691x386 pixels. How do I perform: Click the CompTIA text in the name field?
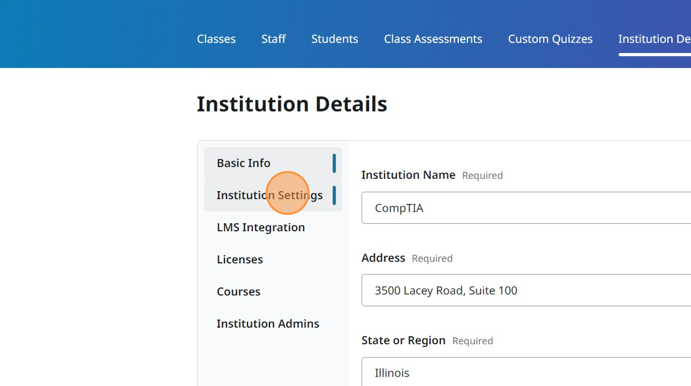tap(400, 208)
